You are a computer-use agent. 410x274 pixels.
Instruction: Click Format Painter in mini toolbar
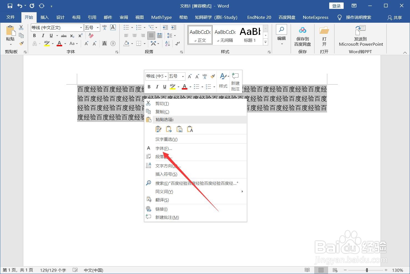click(x=213, y=76)
